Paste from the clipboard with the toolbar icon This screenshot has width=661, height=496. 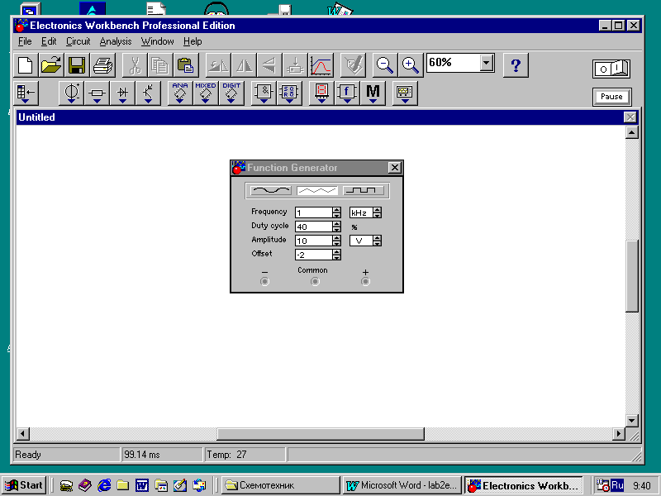click(186, 65)
